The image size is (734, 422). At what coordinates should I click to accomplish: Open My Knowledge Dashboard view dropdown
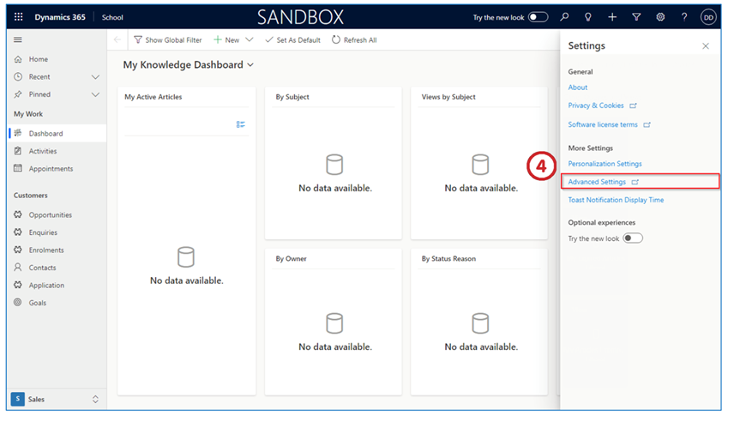(x=250, y=65)
